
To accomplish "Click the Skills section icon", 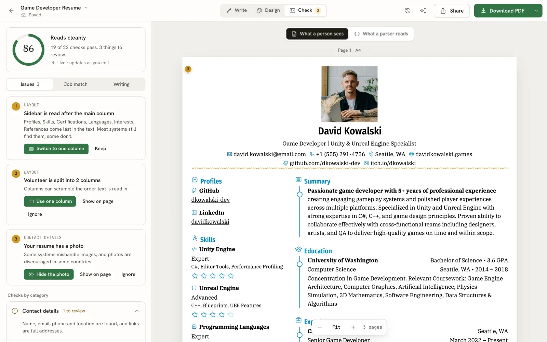I will pos(195,238).
